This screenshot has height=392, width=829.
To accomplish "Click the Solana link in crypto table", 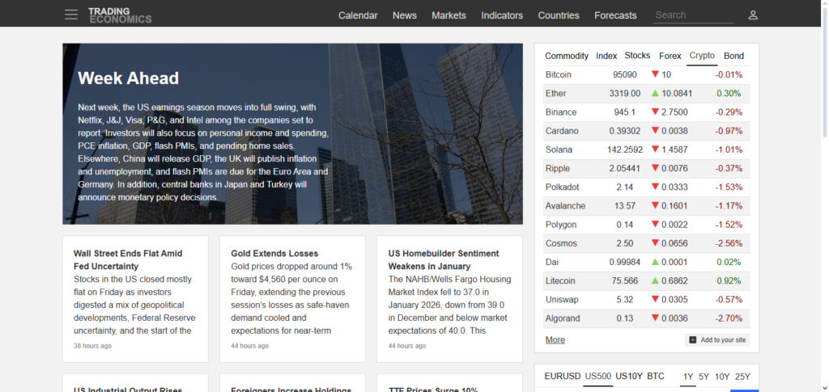I will point(559,150).
